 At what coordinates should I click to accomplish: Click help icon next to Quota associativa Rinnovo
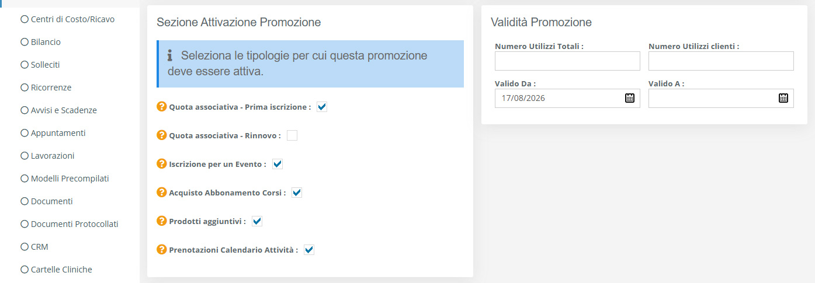tap(162, 135)
